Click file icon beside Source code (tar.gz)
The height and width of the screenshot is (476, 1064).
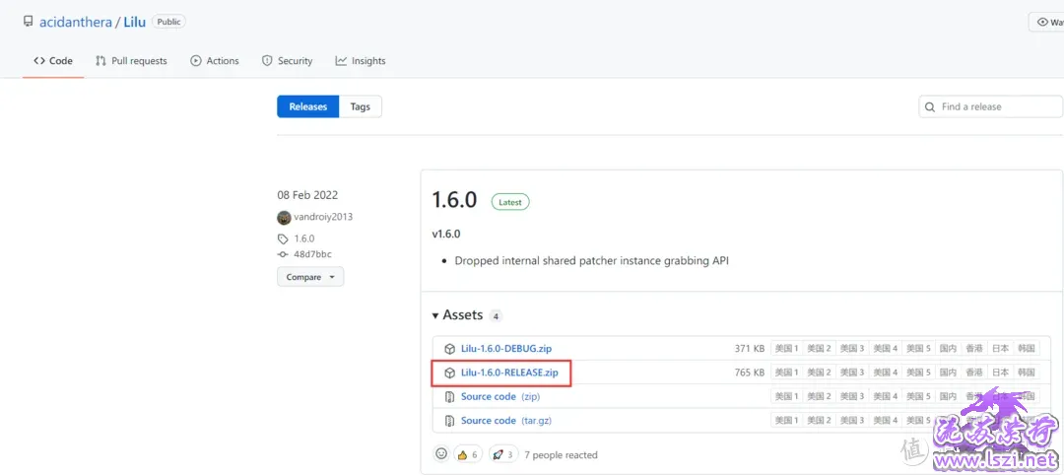click(449, 421)
